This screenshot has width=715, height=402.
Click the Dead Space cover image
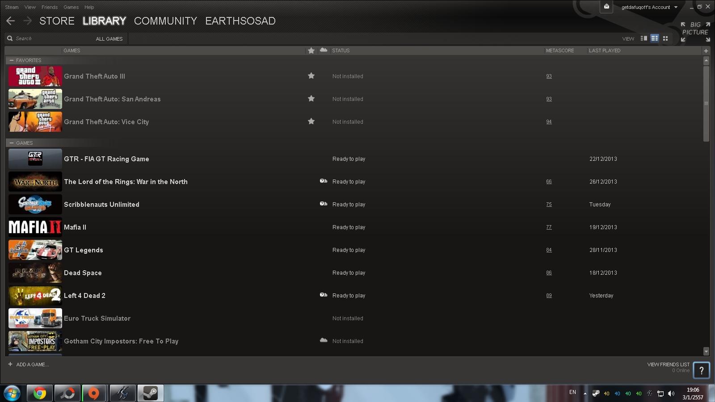pos(35,273)
